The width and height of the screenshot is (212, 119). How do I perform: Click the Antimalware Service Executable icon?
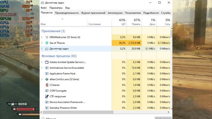click(47, 68)
